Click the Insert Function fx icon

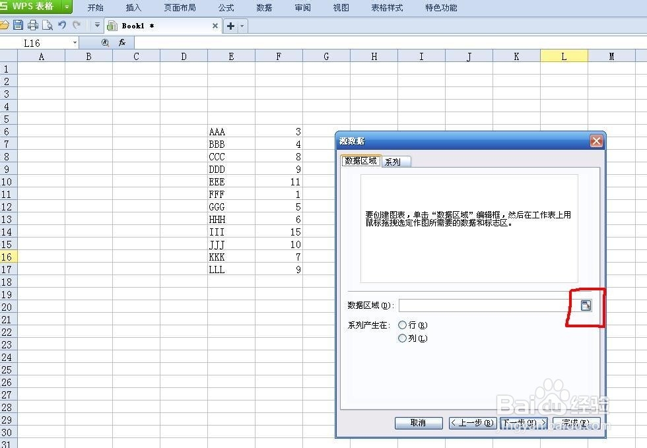click(122, 42)
